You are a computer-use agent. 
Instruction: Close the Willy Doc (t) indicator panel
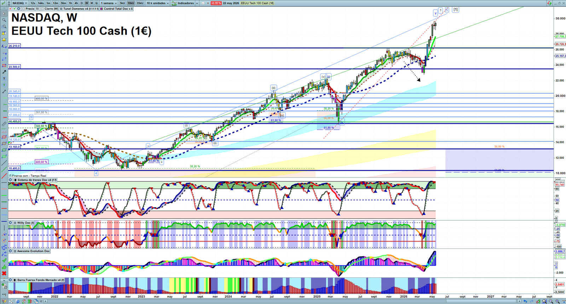click(11, 223)
